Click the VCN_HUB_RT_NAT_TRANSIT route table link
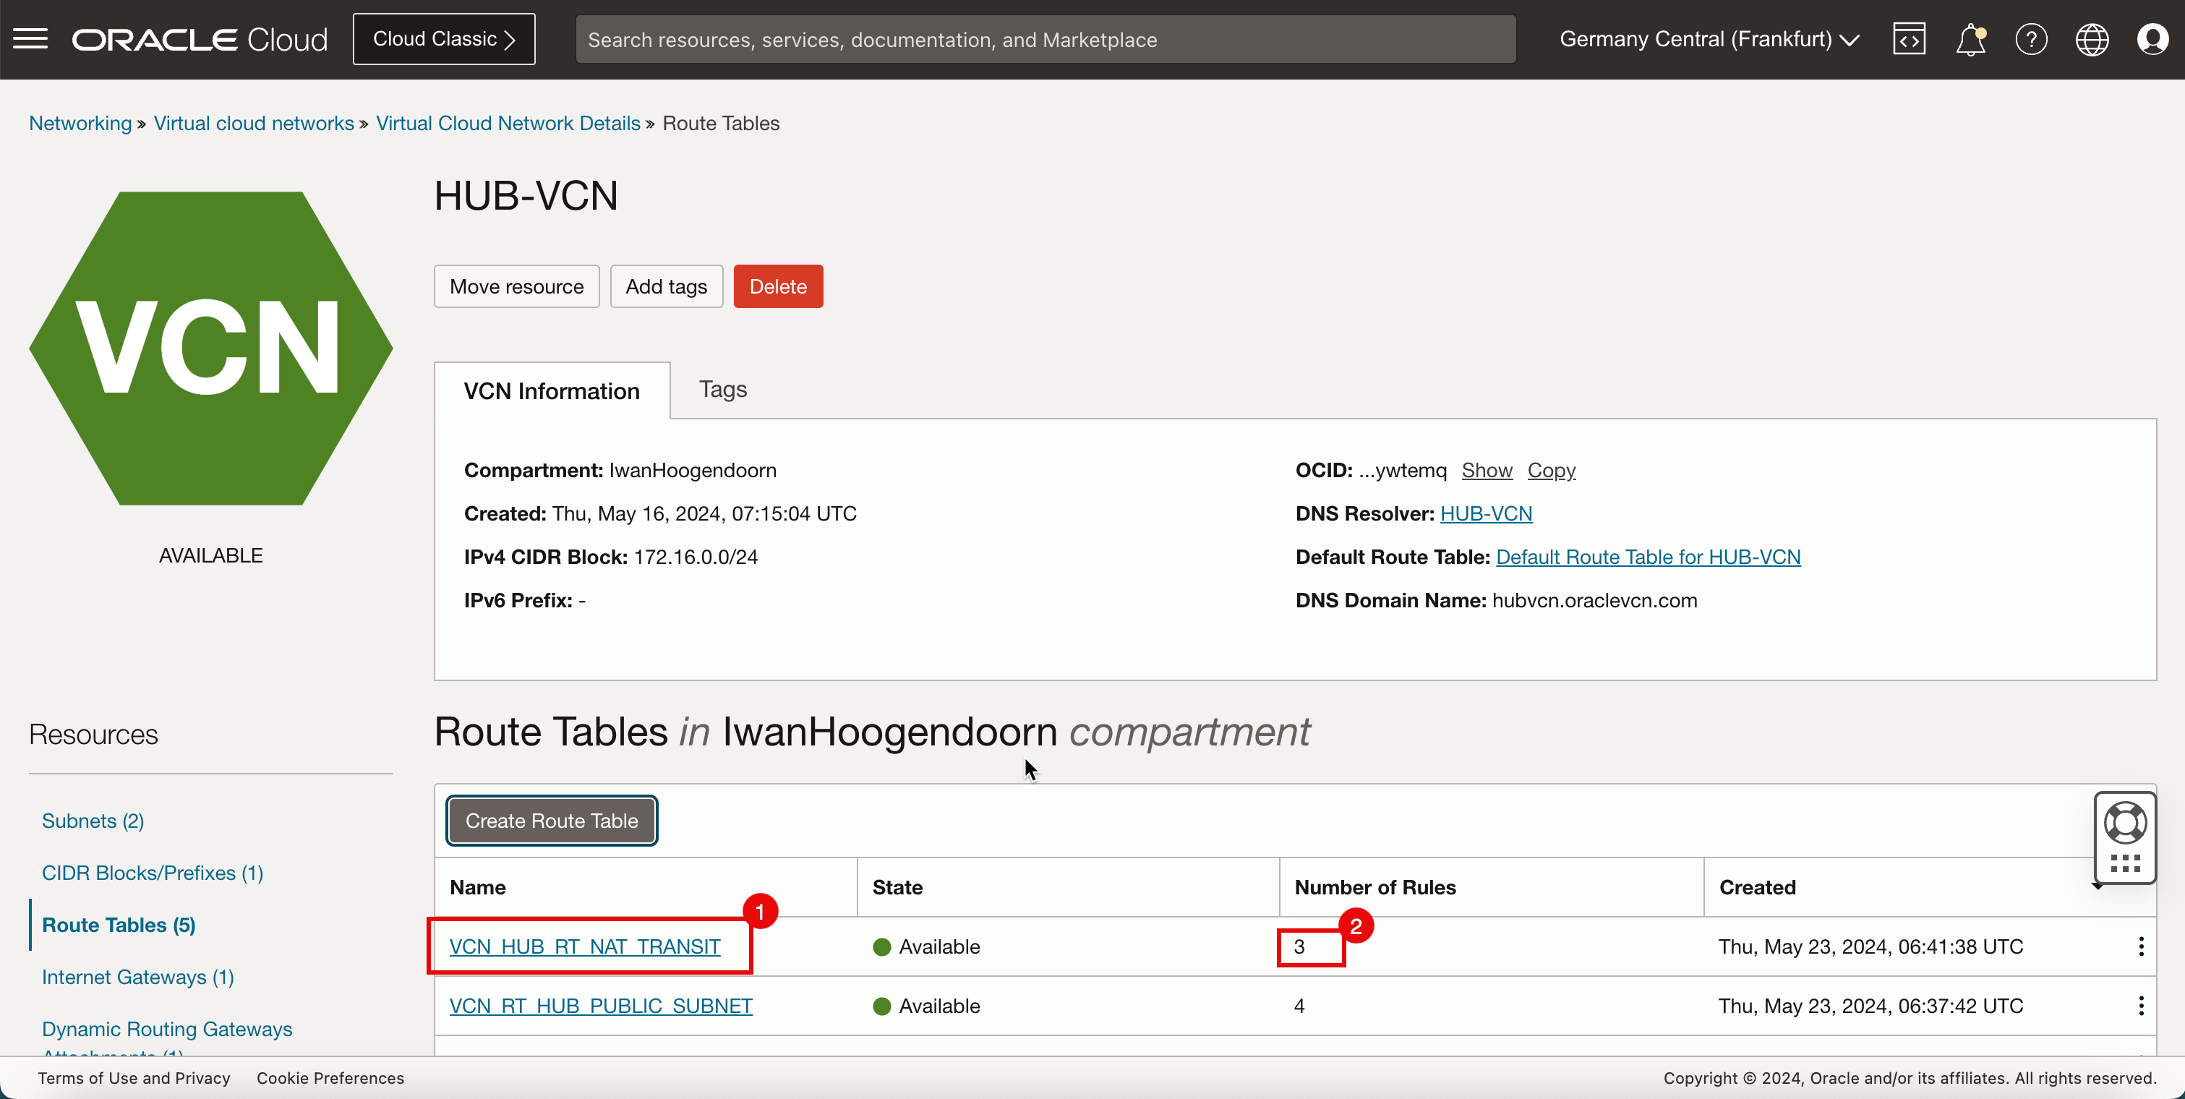Image resolution: width=2185 pixels, height=1099 pixels. [x=584, y=946]
